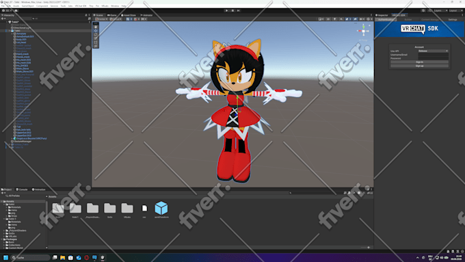Screen dimensions: 465x262
Task: Select the Rect tool in Scene toolbar
Action: tap(96, 42)
